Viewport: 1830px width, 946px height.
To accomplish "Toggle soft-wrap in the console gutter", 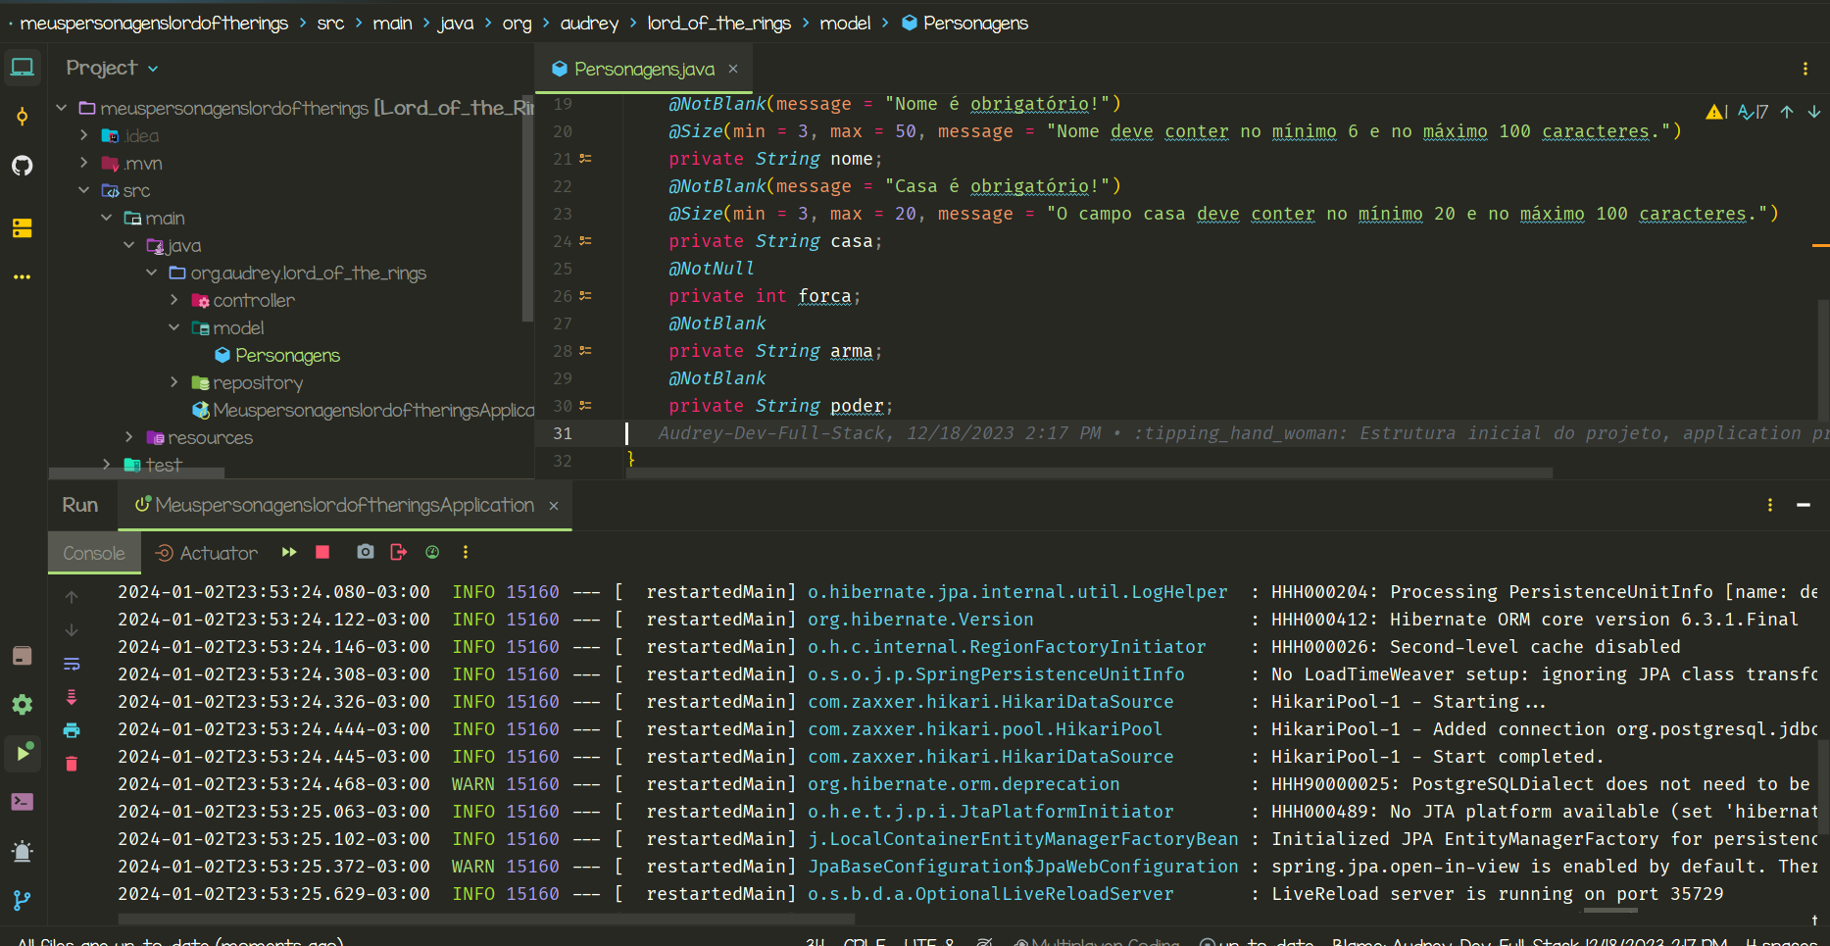I will [71, 664].
